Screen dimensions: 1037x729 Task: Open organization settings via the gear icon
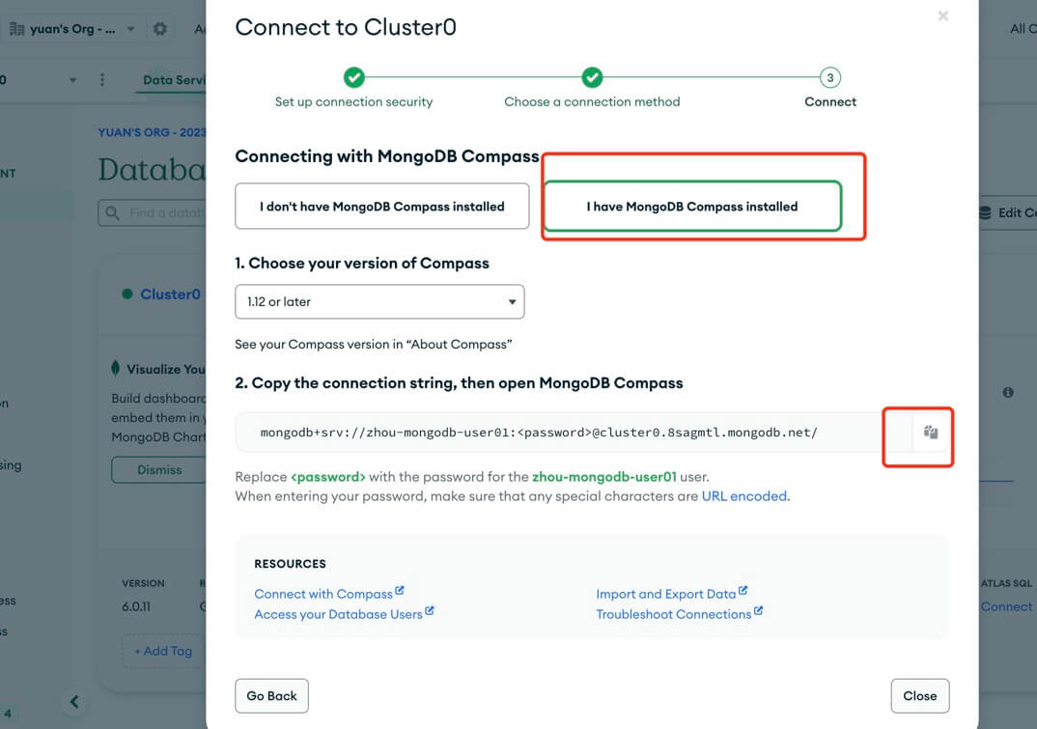coord(160,29)
